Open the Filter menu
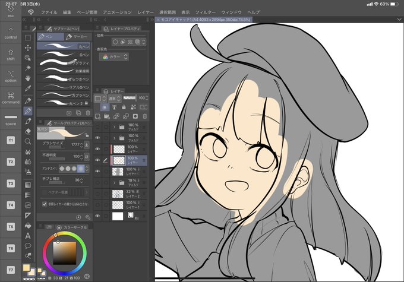Screen dimensions: 404x282 [x=205, y=12]
